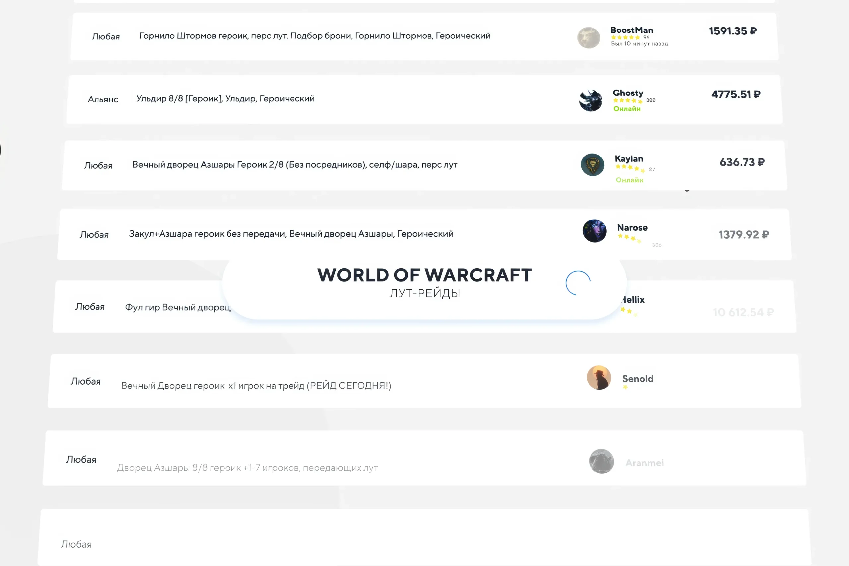Open Закул+Азшара героик без передачи offer

tap(291, 234)
